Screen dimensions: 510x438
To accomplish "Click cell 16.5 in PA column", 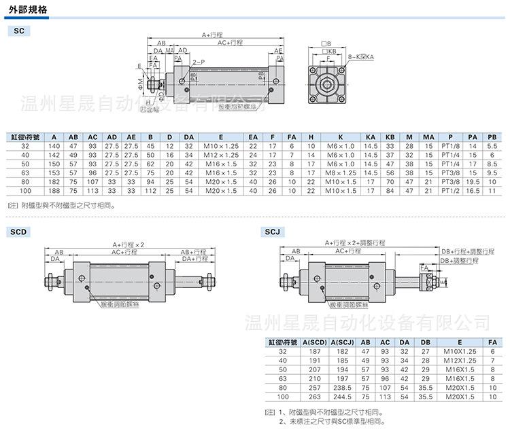I will pos(473,191).
